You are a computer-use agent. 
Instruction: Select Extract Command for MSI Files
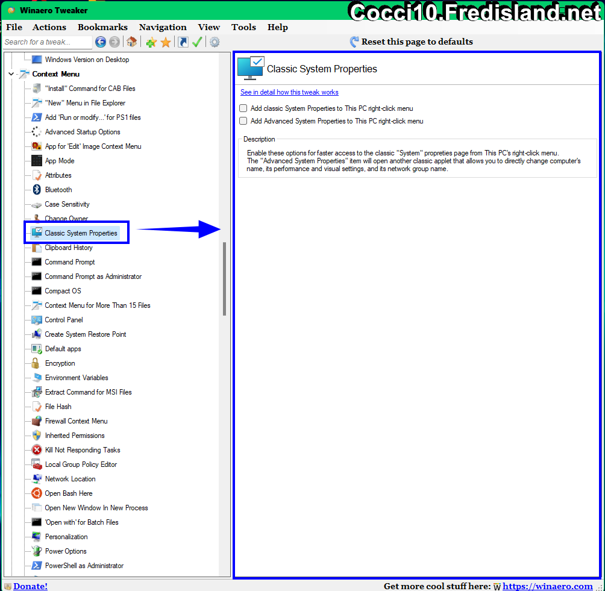(89, 392)
